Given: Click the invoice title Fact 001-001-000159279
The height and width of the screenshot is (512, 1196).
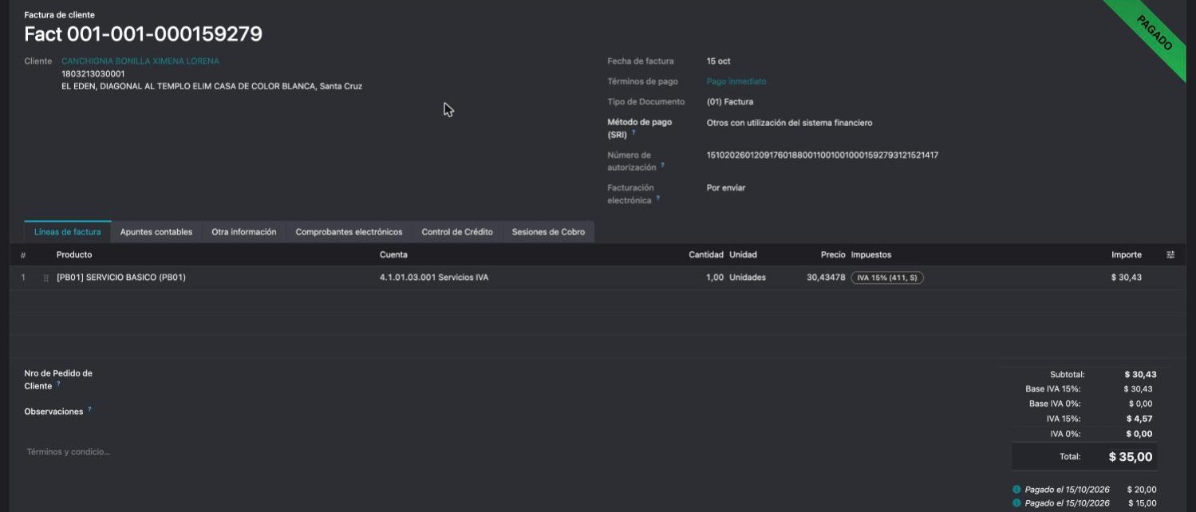Looking at the screenshot, I should (144, 34).
